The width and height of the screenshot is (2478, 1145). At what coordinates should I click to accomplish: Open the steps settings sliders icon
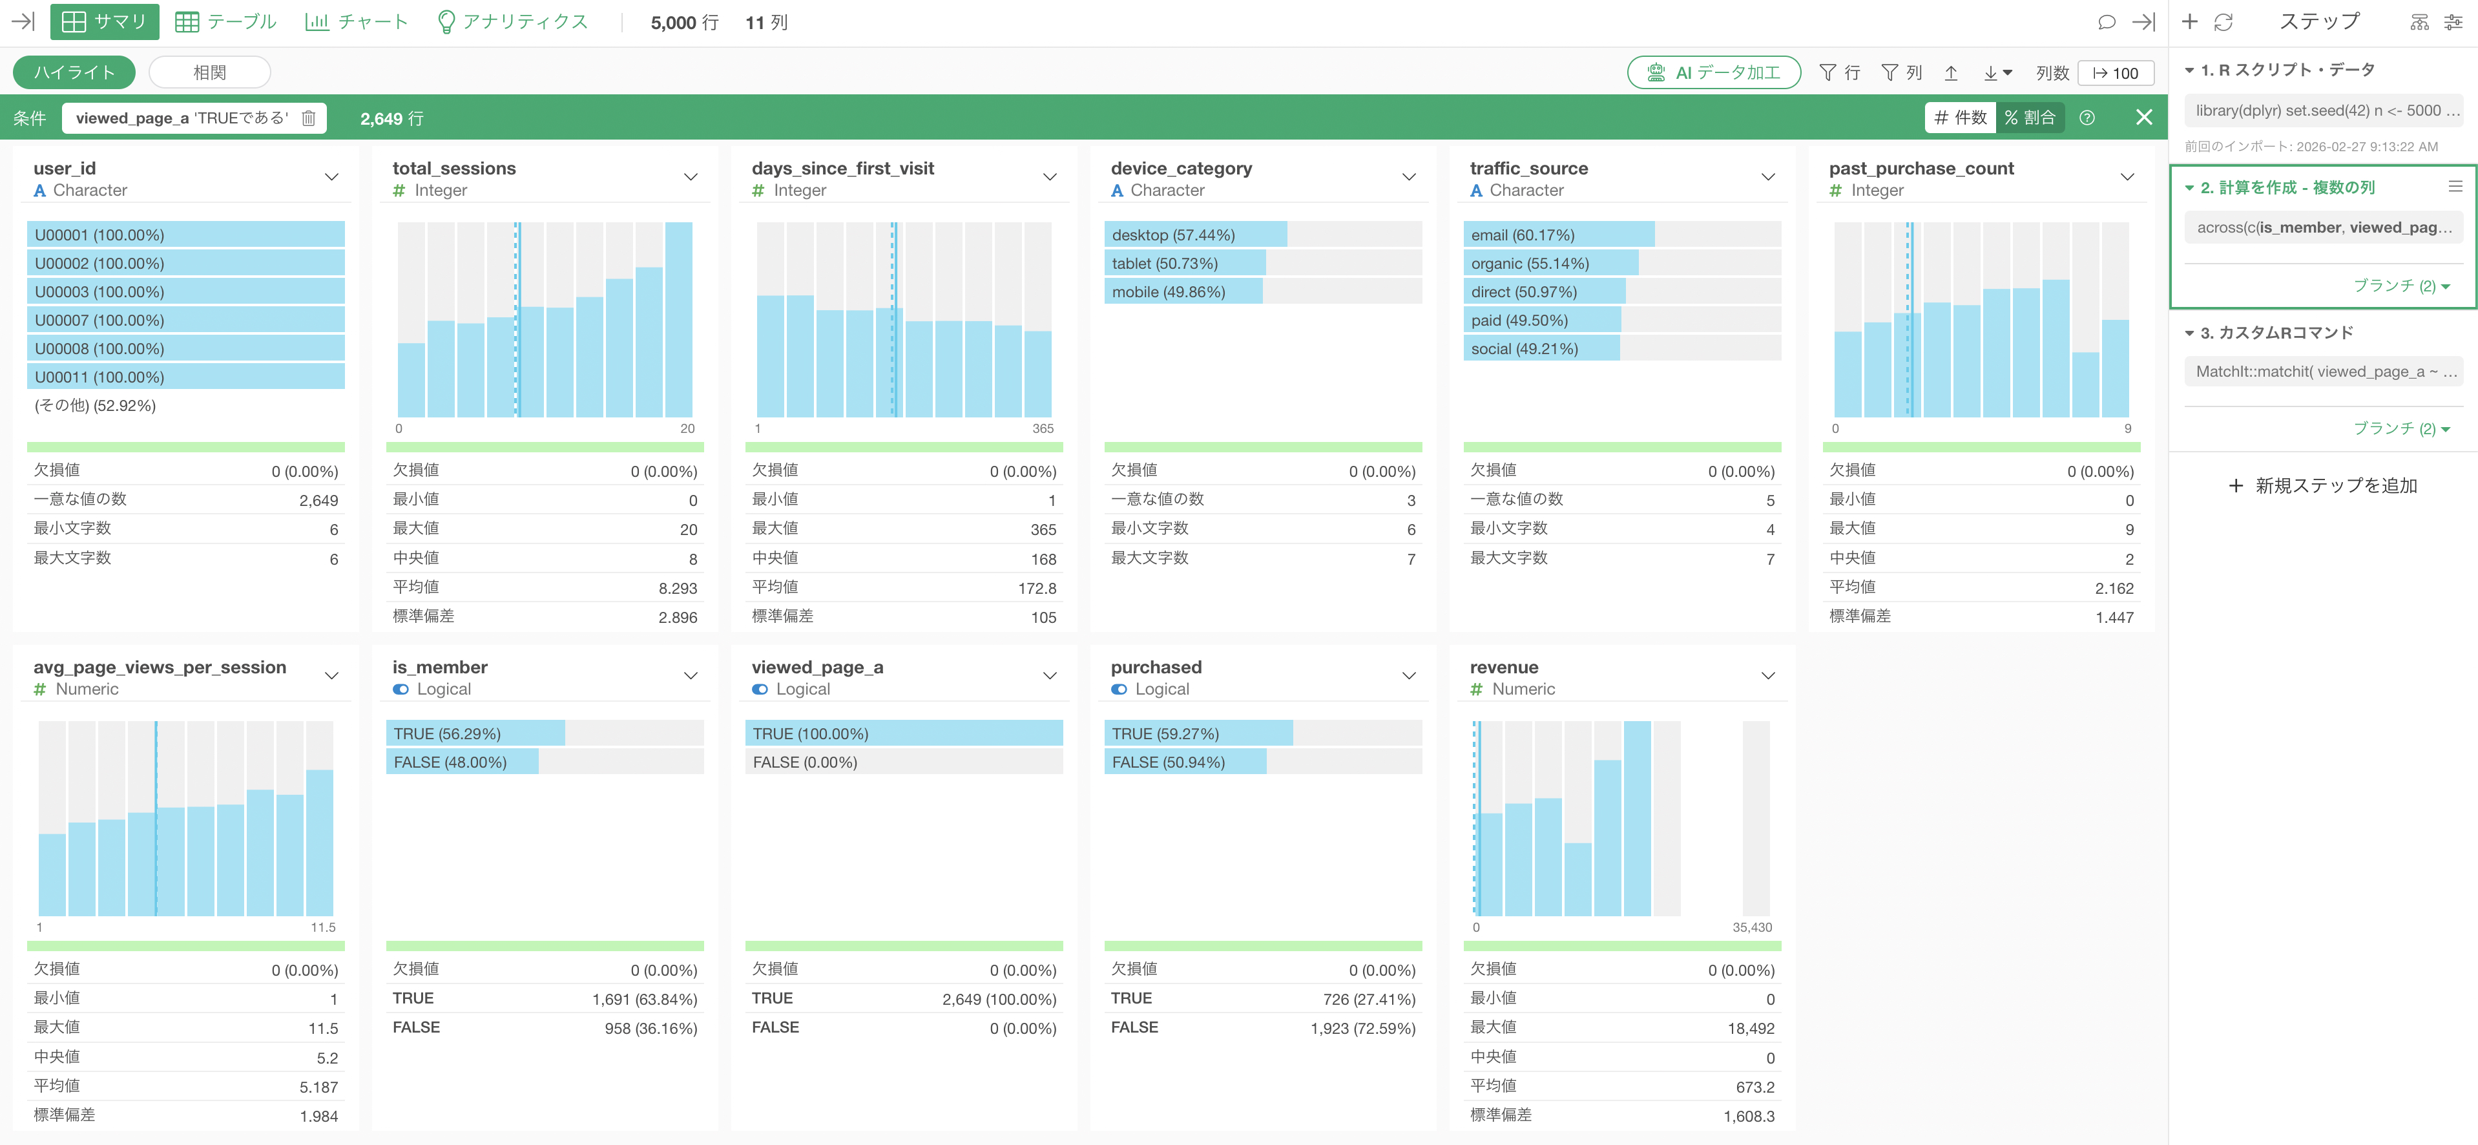pos(2453,21)
